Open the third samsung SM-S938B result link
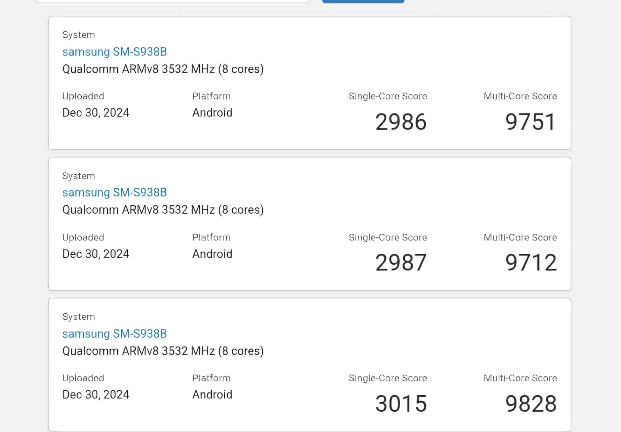 click(114, 334)
